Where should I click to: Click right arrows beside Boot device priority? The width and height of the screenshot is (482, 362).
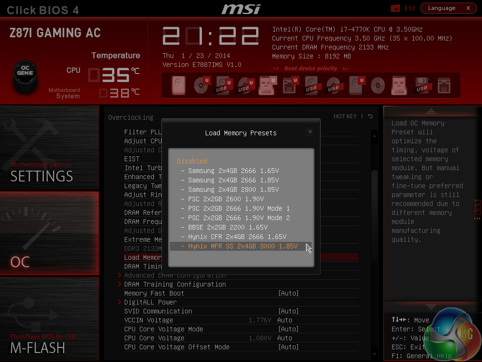(x=346, y=69)
